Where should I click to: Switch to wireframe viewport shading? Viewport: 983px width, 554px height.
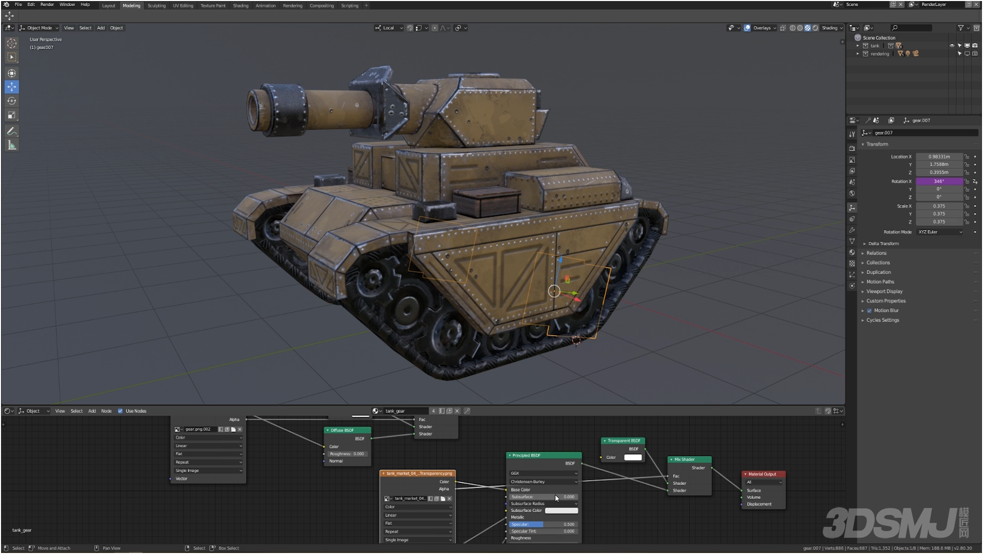[x=792, y=28]
